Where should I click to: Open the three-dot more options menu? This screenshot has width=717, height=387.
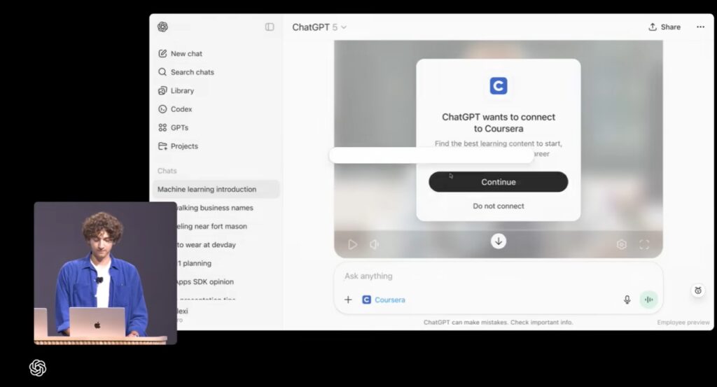coord(700,27)
